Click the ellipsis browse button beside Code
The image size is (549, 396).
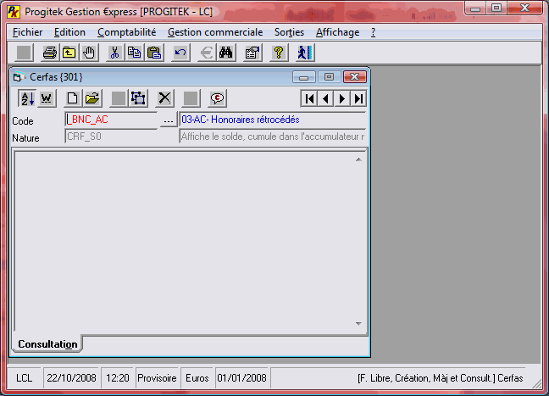[168, 120]
